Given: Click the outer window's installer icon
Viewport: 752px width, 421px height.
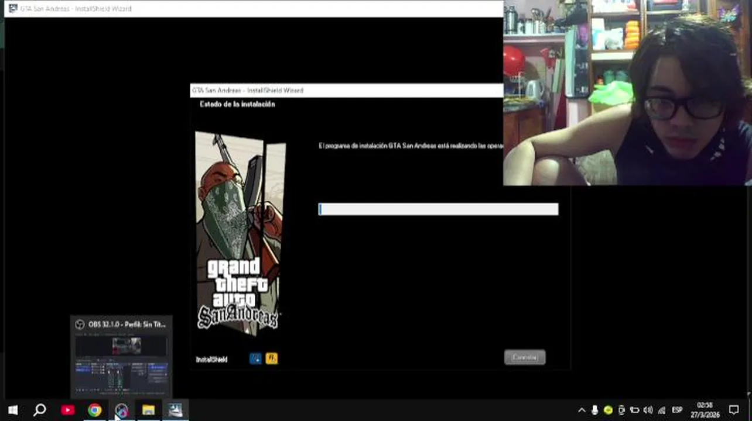Looking at the screenshot, I should [12, 8].
